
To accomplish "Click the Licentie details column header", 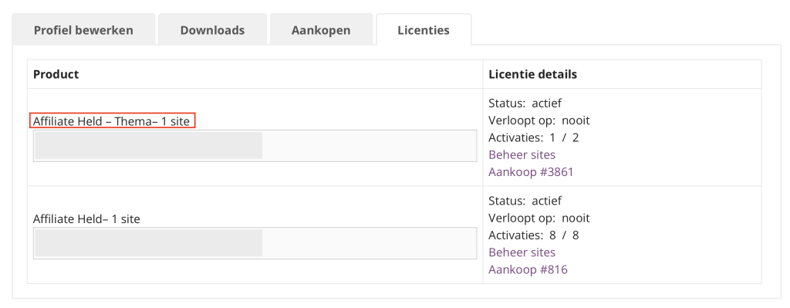I will click(x=532, y=74).
